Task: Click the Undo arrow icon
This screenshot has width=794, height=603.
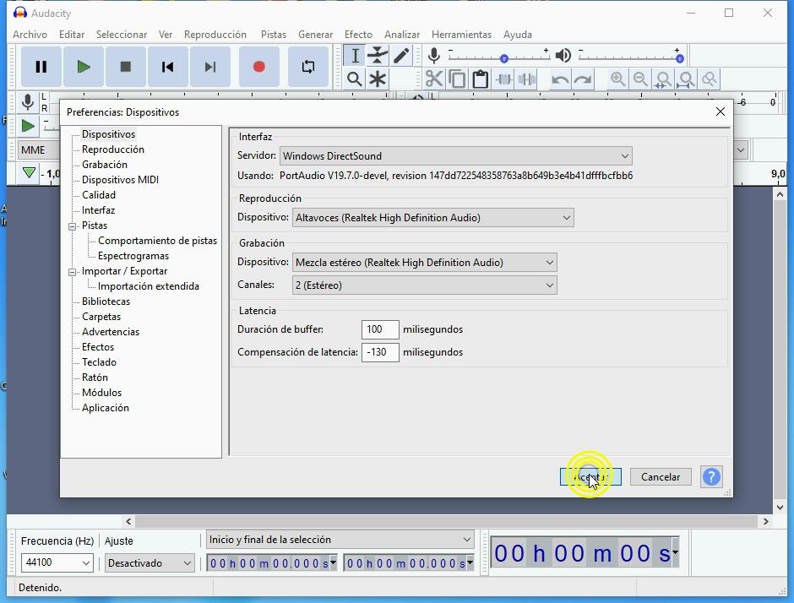Action: pyautogui.click(x=559, y=79)
